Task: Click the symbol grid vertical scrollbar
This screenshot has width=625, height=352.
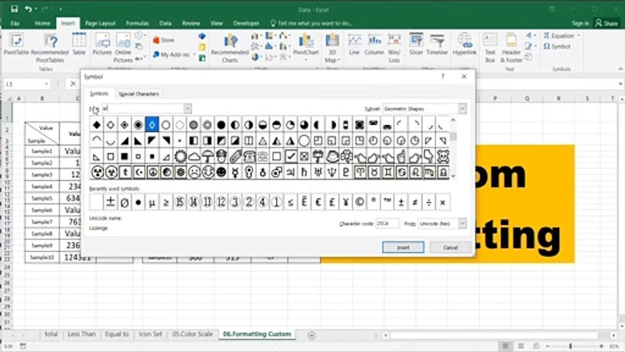Action: pos(453,148)
